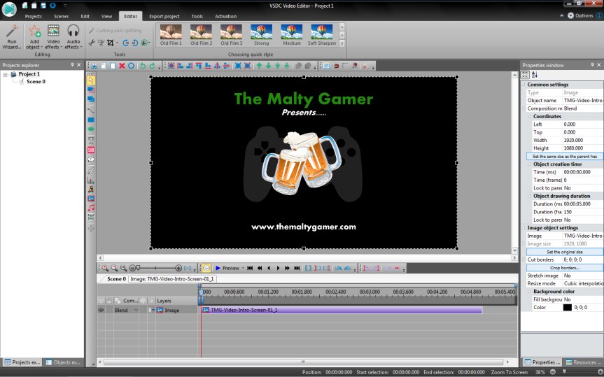Expand the quick style gallery list

click(x=342, y=43)
